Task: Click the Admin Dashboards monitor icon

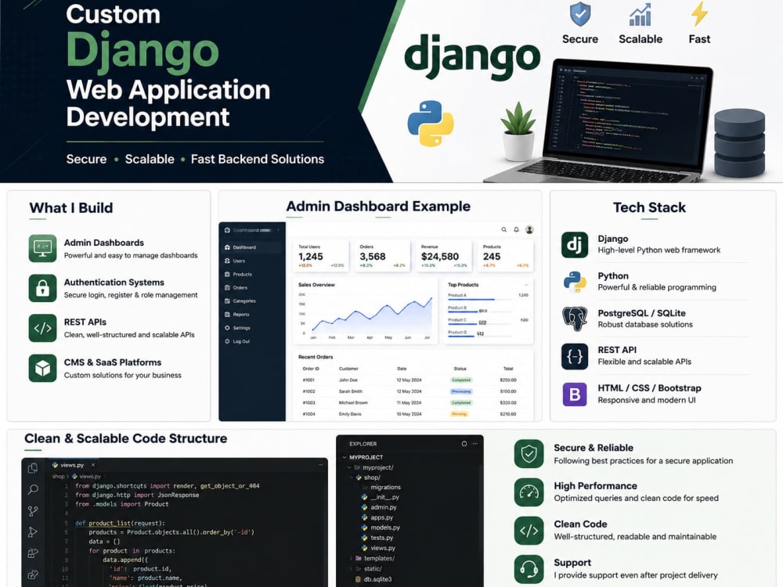Action: pos(42,248)
